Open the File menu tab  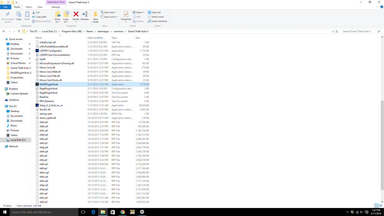click(x=5, y=7)
